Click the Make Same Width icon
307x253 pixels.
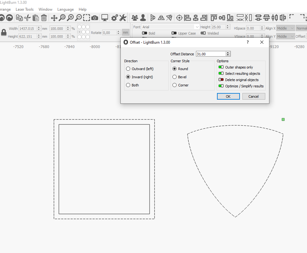(240, 18)
